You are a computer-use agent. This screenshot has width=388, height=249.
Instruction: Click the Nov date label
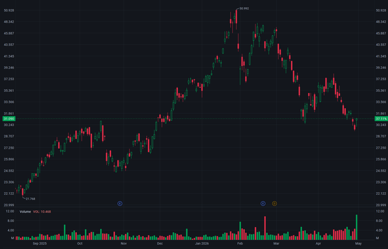(x=124, y=244)
